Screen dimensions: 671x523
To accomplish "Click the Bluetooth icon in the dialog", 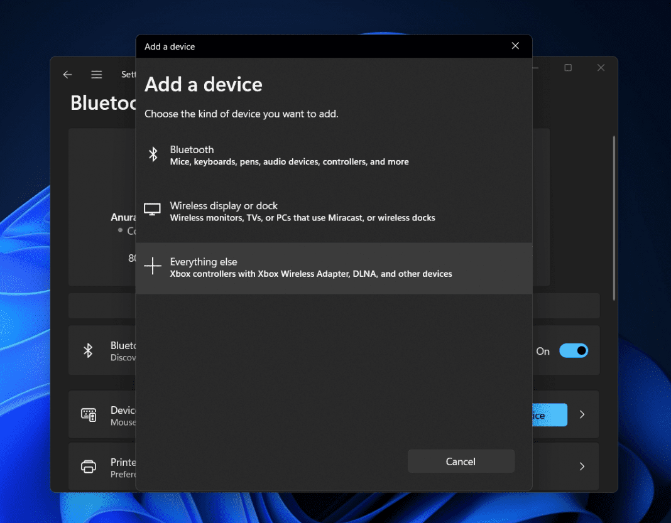I will [x=153, y=154].
